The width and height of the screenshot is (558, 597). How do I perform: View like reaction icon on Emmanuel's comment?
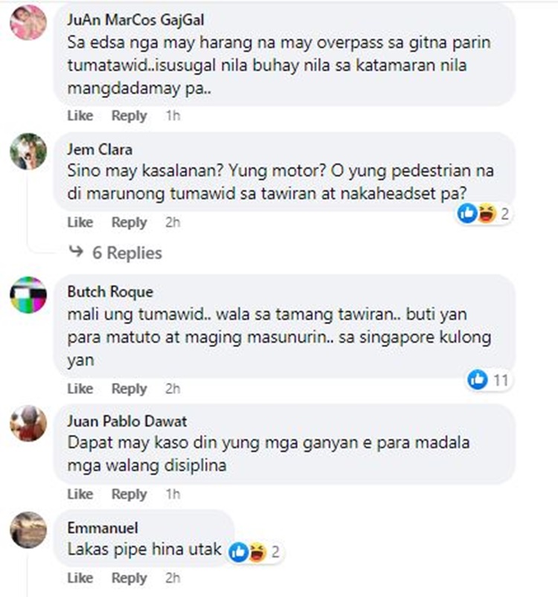[239, 552]
